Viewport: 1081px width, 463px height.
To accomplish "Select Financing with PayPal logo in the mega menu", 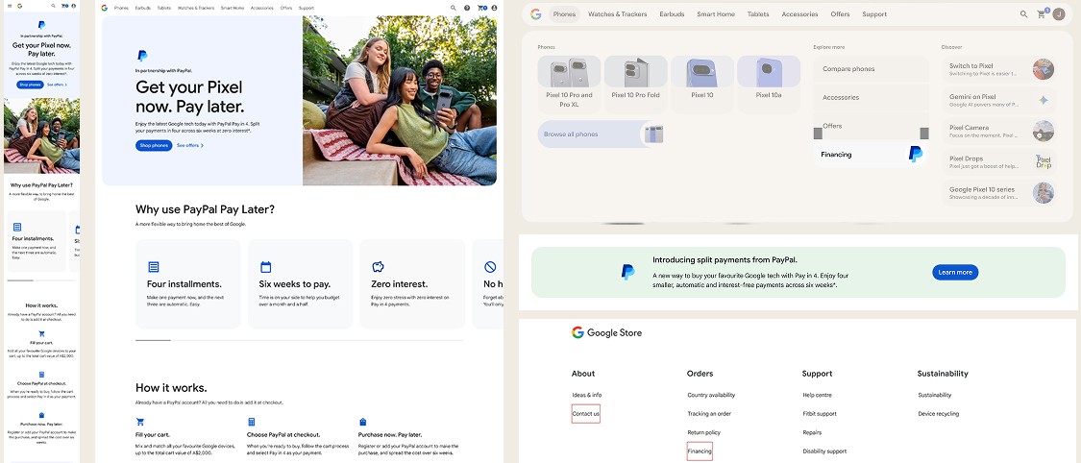I will coord(872,155).
